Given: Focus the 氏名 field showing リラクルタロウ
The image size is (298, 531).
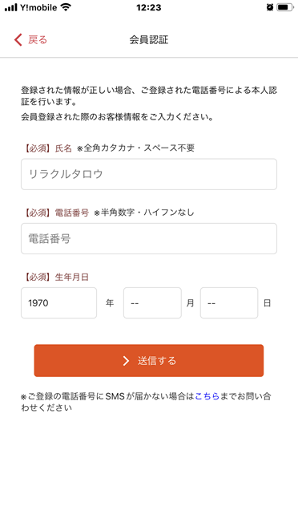Looking at the screenshot, I should coord(149,174).
